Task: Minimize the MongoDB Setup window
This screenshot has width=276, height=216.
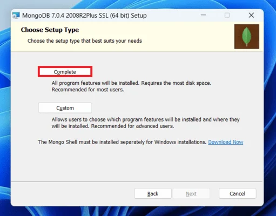Action: point(203,15)
